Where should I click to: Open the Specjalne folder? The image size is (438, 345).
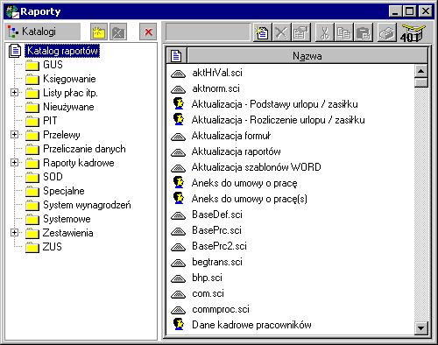click(x=64, y=191)
